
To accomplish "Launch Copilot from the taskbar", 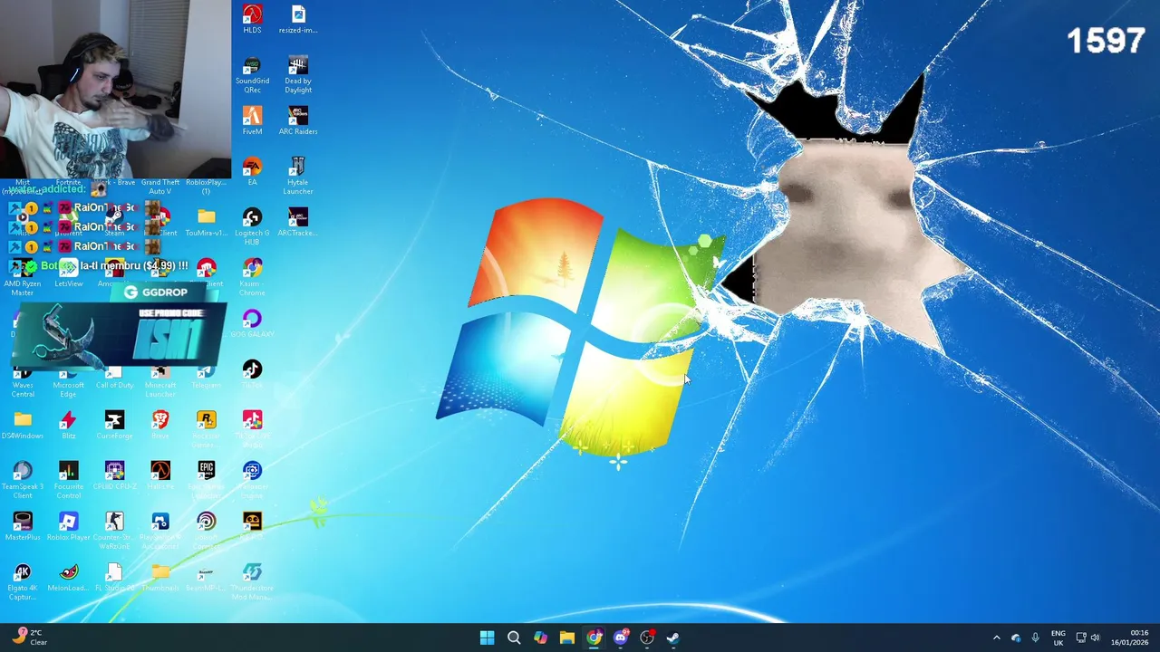I will point(540,638).
